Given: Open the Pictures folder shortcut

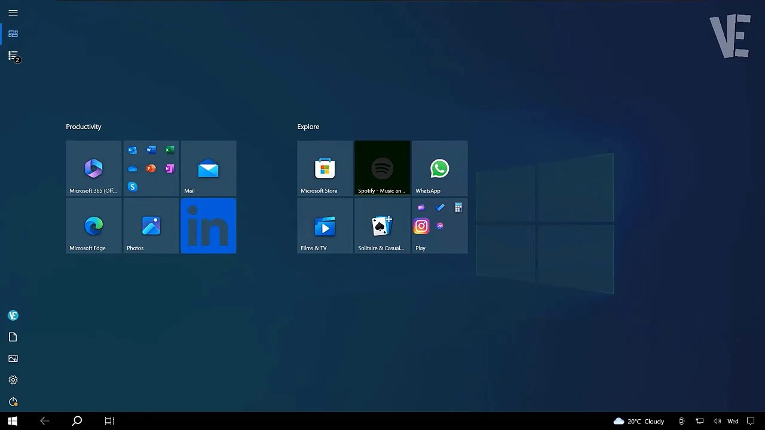Looking at the screenshot, I should pos(13,358).
